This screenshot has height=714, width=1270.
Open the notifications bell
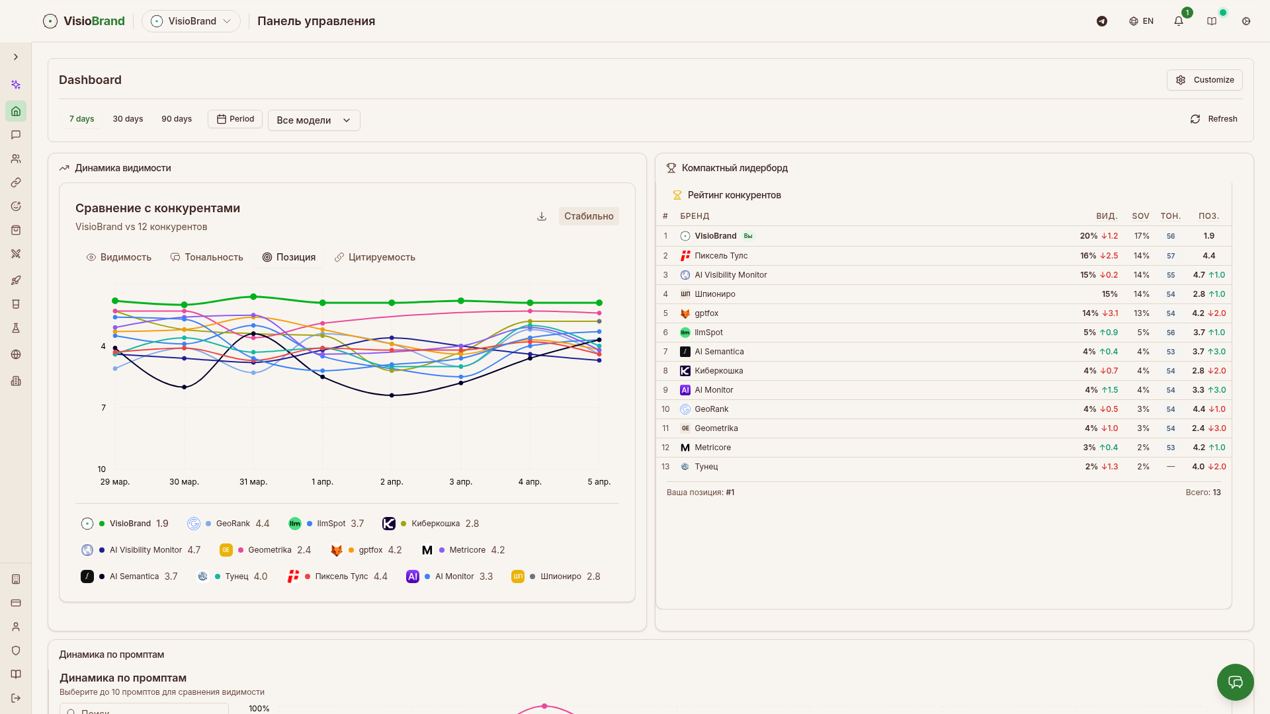click(1179, 21)
